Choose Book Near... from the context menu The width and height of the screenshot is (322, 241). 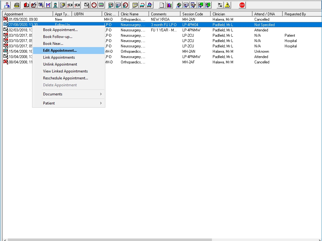[x=69, y=43]
